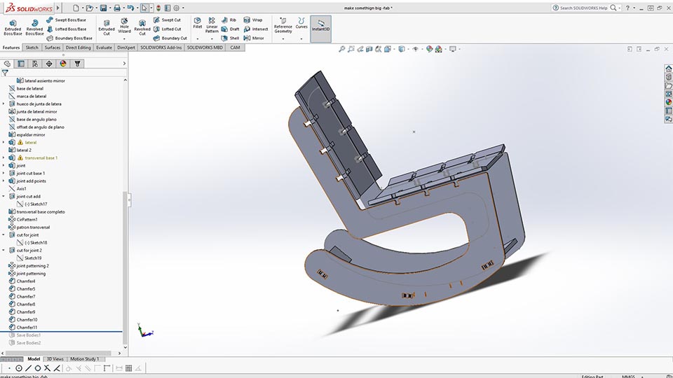Open the Reference Geometry tool
Image resolution: width=673 pixels, height=378 pixels.
[x=283, y=26]
